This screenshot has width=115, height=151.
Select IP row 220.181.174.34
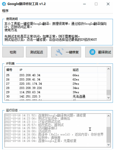coord(55,84)
